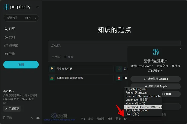The height and width of the screenshot is (124, 187).
Task: Open the language selector in footer
Action: point(126,119)
